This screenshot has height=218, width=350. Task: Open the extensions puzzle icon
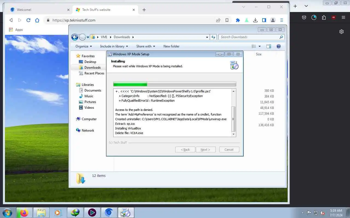pyautogui.click(x=238, y=20)
